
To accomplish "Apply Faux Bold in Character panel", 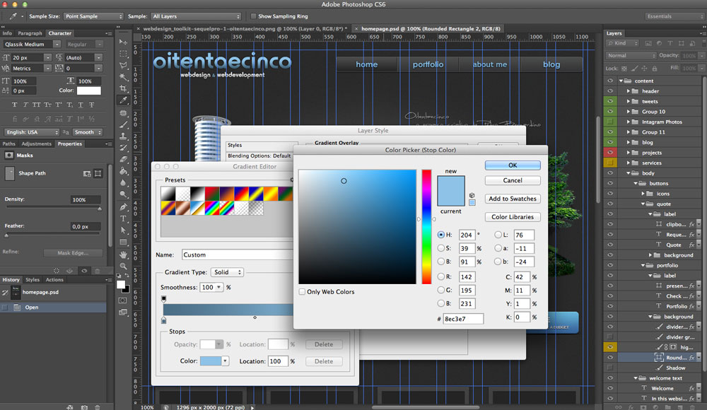I will tap(14, 105).
